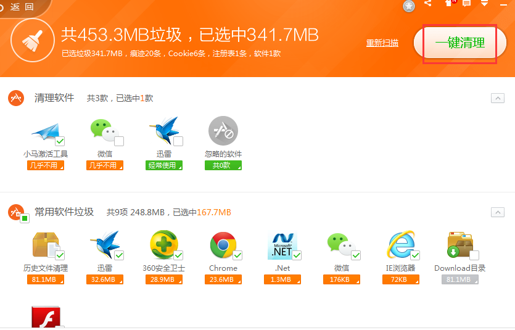This screenshot has height=330, width=515.
Task: Open the feedback message icon
Action: [x=466, y=3]
